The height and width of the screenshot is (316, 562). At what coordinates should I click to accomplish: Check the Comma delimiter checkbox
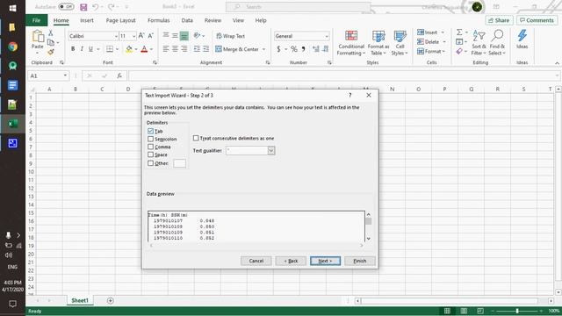(150, 147)
